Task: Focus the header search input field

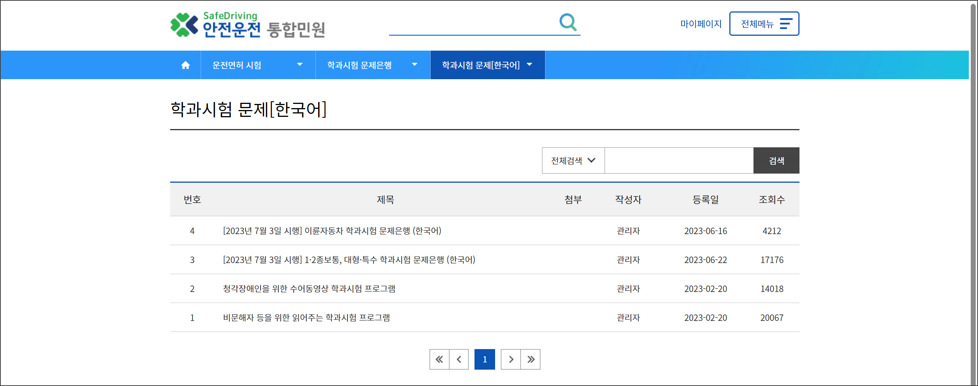Action: 473,24
